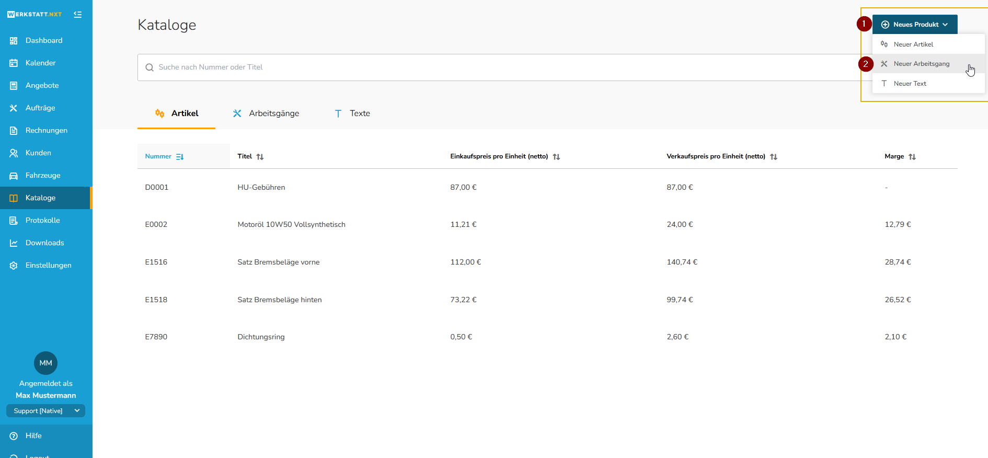The image size is (988, 458).
Task: Click the gears icon on Artikel tab
Action: pos(160,113)
